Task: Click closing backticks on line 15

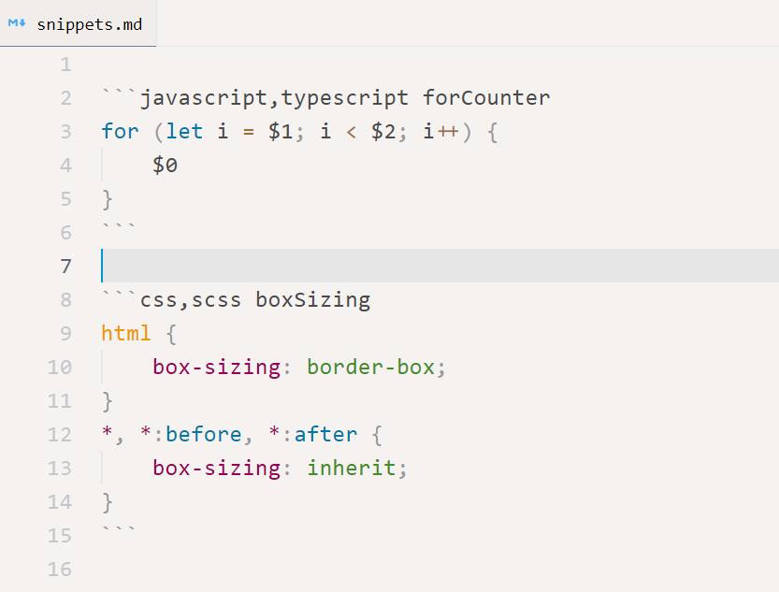Action: [x=119, y=530]
